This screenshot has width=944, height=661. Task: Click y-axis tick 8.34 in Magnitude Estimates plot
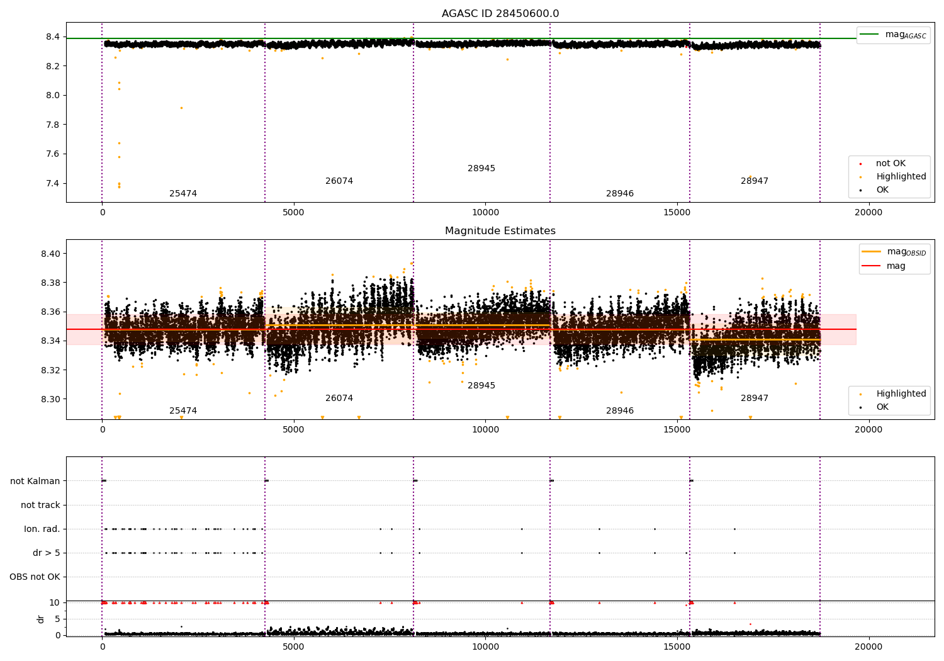50,341
